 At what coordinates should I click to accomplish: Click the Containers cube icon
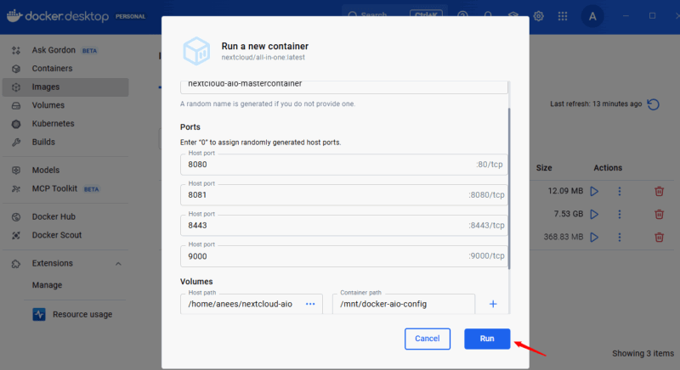tap(16, 69)
